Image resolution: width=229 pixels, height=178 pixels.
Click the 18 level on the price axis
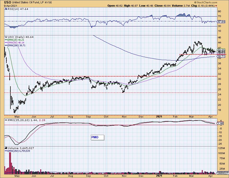tap(219, 110)
